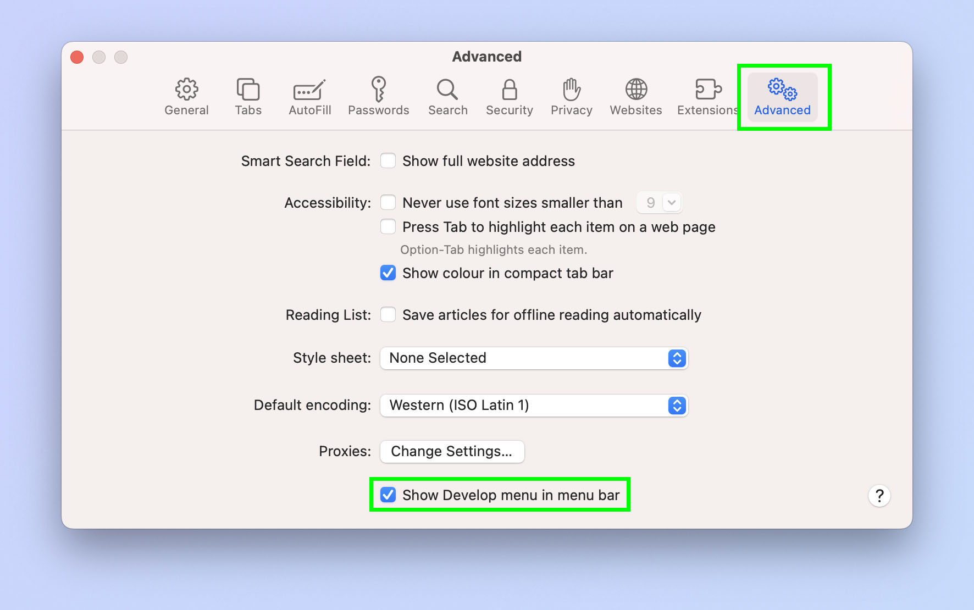The image size is (974, 610).
Task: Select the Security lock icon
Action: 509,96
